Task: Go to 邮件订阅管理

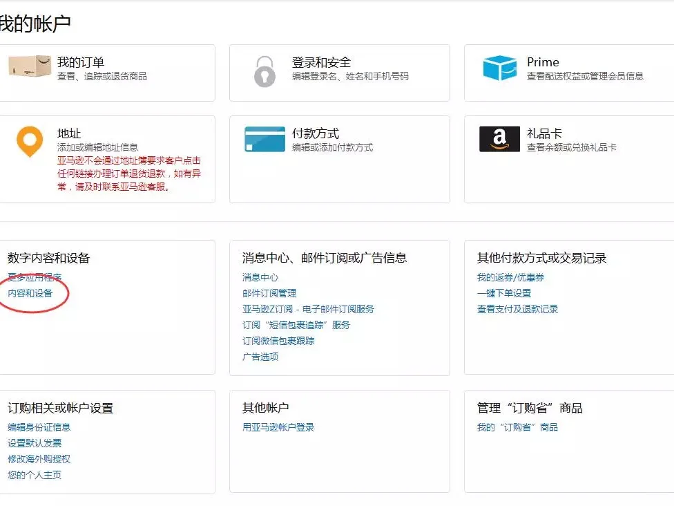Action: pos(269,293)
